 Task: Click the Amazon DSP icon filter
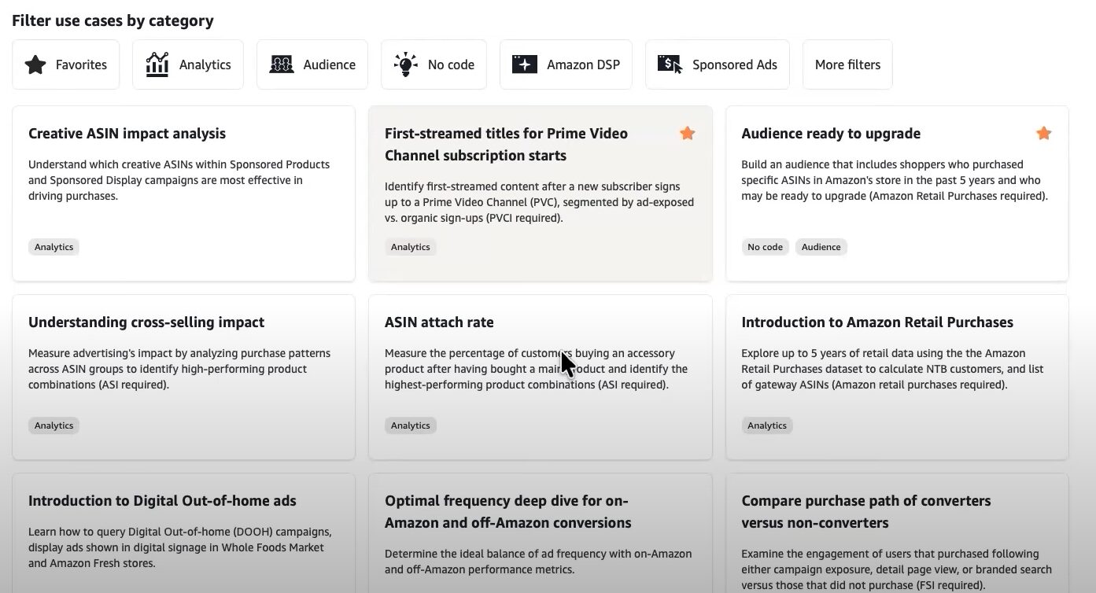(525, 64)
